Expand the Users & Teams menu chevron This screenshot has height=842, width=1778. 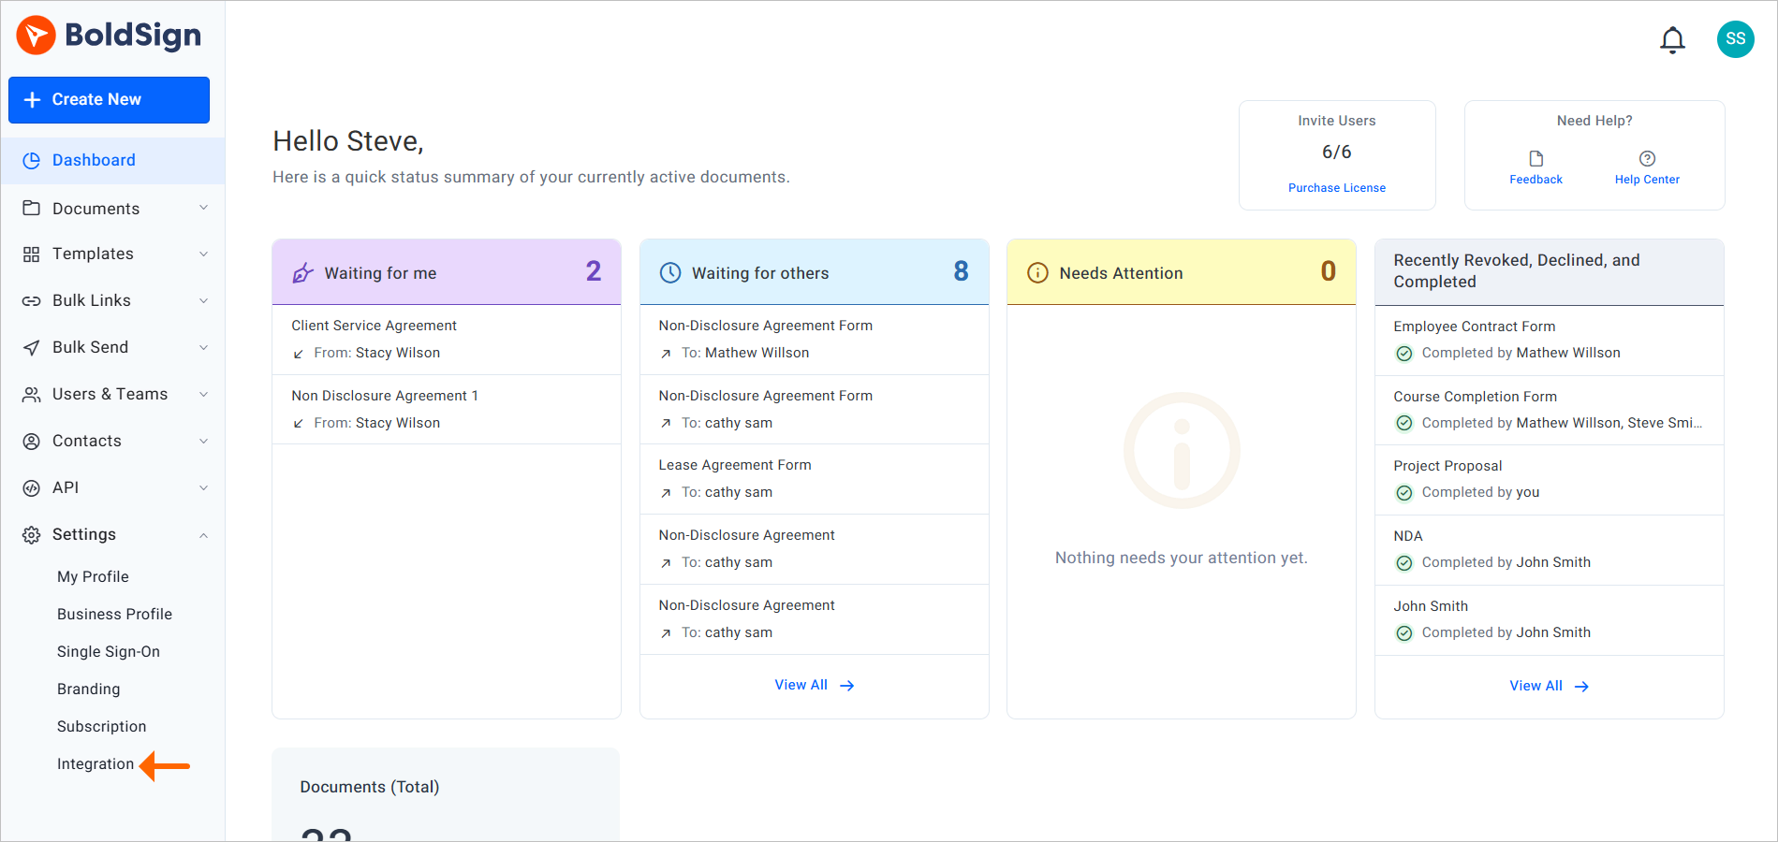203,394
